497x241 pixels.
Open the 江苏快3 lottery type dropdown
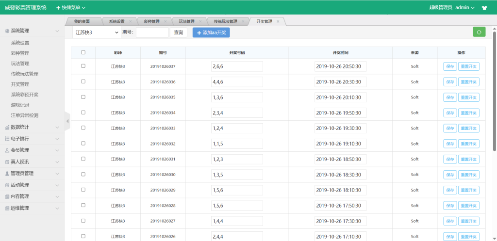pyautogui.click(x=96, y=32)
